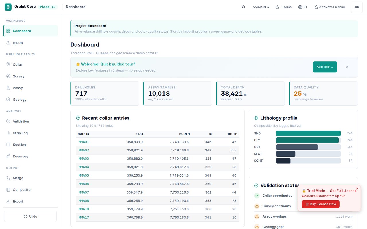Open the GK user avatar menu

click(357, 7)
